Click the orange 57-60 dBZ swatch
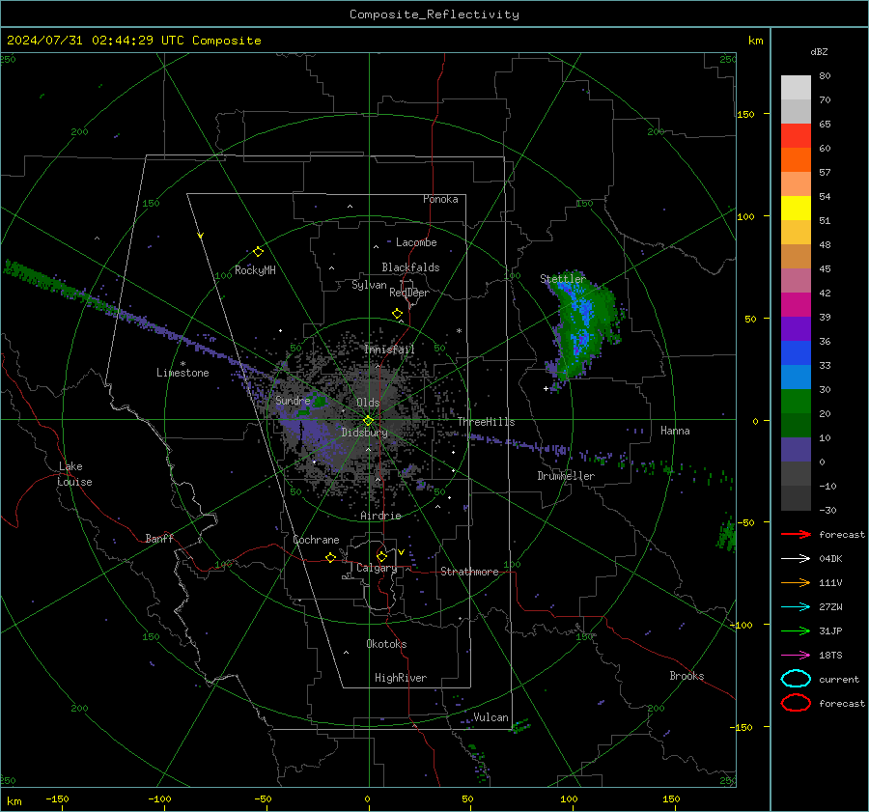This screenshot has width=869, height=812. 796,159
